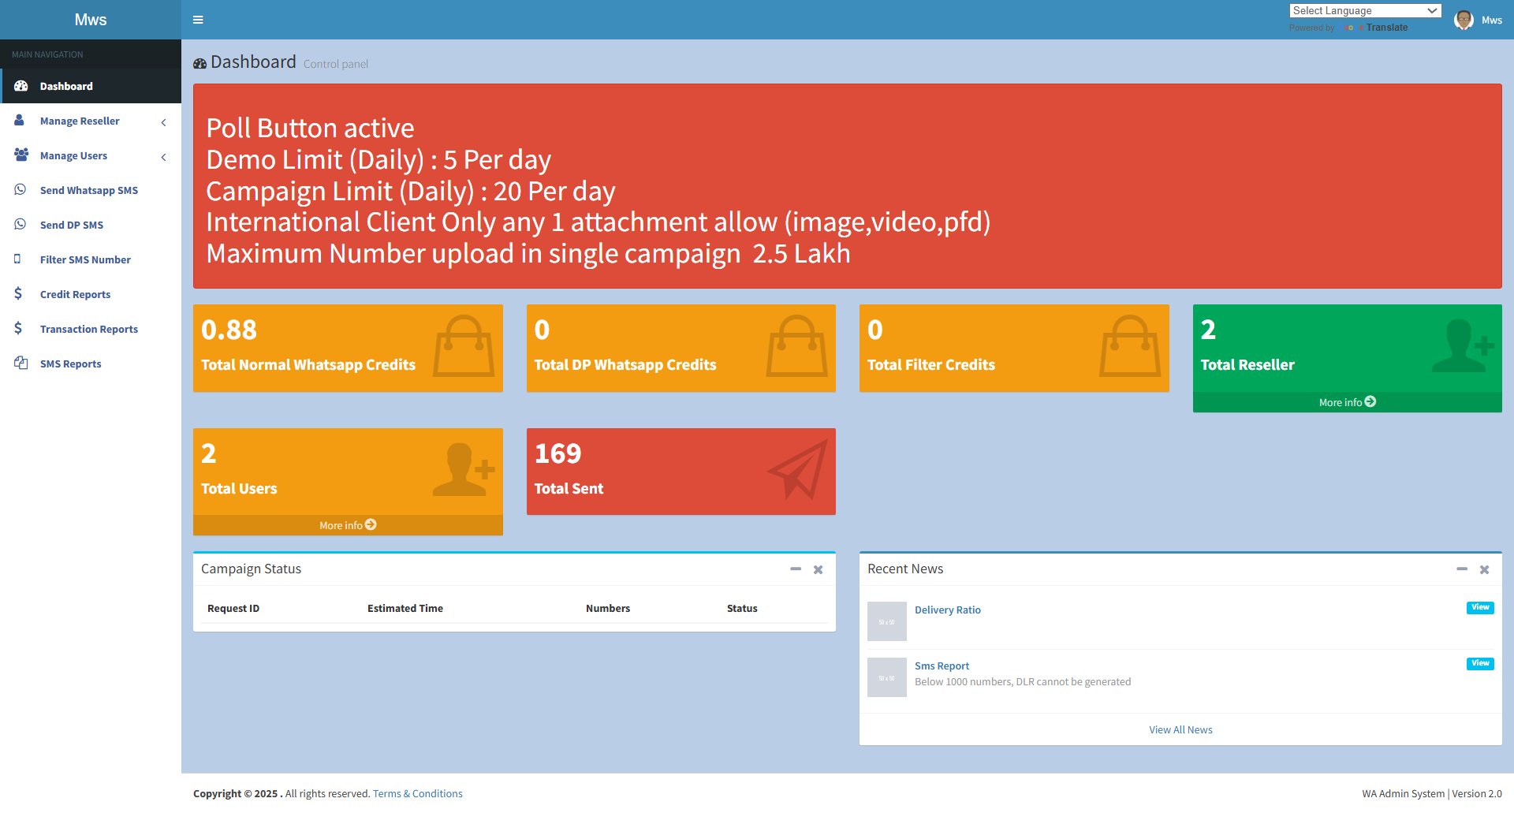Screen dimensions: 1514x813
Task: Click the copy icon beside SMS Reports
Action: [21, 364]
